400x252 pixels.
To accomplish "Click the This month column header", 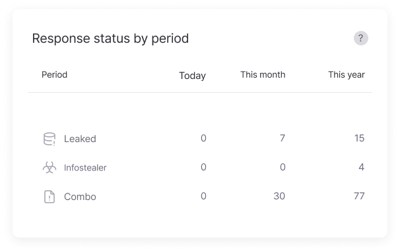I will (263, 74).
